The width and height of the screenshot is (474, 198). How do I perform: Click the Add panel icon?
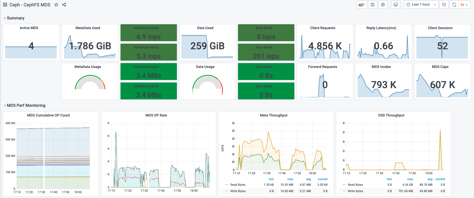tap(362, 5)
